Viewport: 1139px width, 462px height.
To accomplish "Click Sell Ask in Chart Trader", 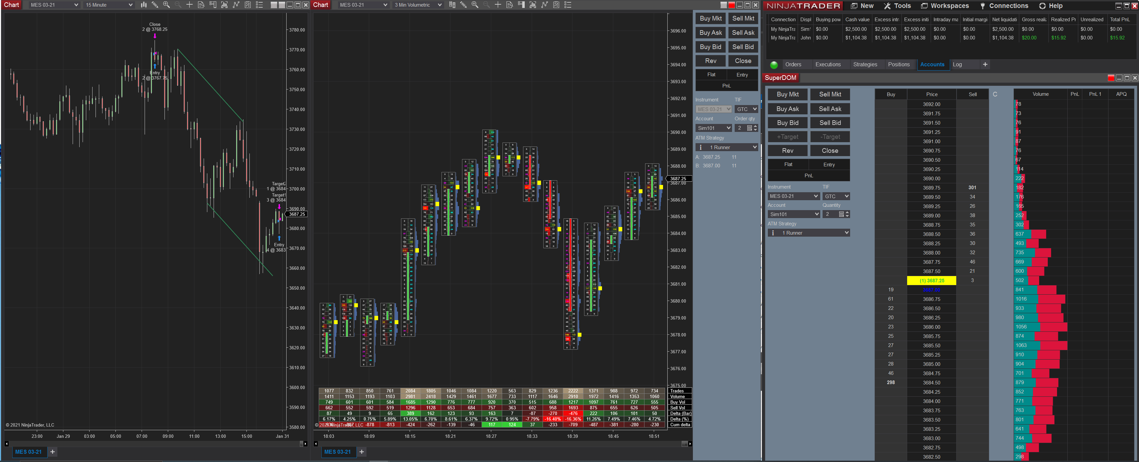I will (743, 33).
